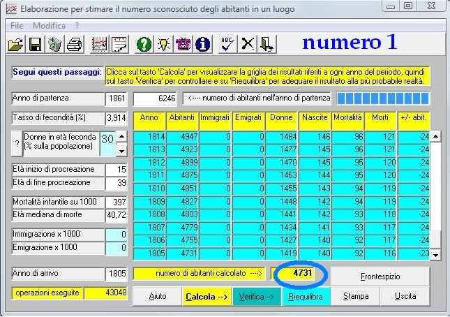The height and width of the screenshot is (317, 450).
Task: Select the Donne cell 1470
Action: pyautogui.click(x=282, y=163)
